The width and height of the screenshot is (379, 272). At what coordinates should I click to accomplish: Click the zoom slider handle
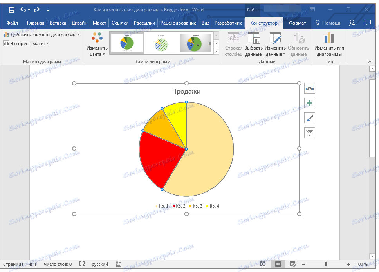(x=326, y=264)
